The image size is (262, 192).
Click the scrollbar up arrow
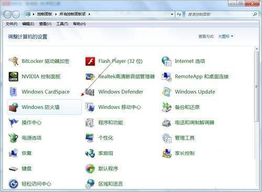[x=257, y=49]
